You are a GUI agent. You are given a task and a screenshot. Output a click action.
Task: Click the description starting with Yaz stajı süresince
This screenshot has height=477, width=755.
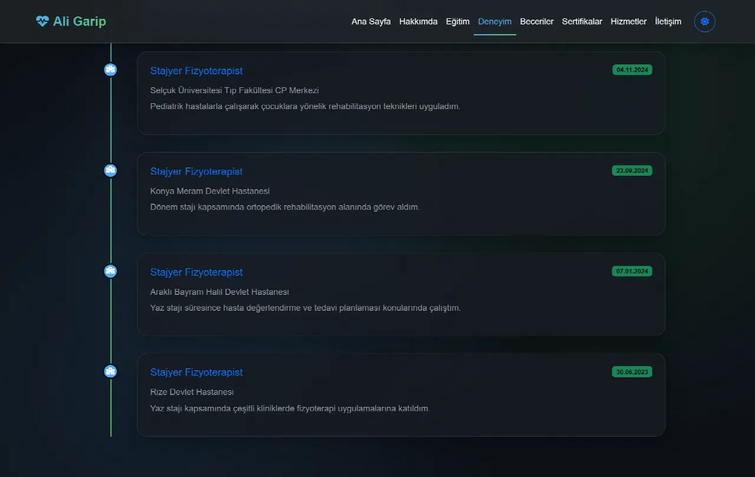pos(306,308)
